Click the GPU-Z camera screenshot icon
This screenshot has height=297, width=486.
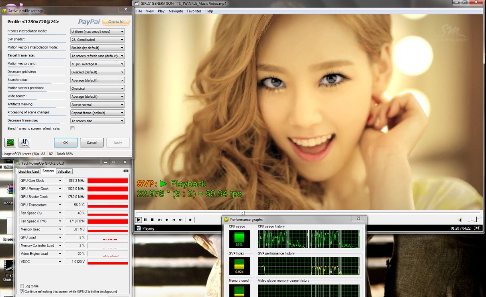[126, 171]
